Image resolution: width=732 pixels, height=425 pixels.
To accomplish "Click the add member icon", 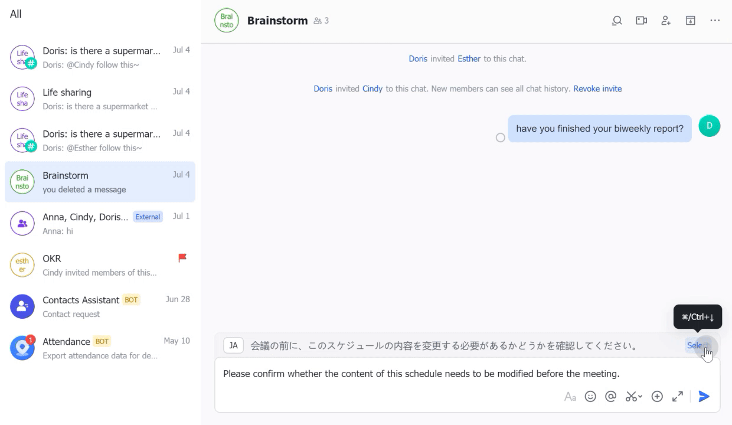I will pyautogui.click(x=666, y=21).
